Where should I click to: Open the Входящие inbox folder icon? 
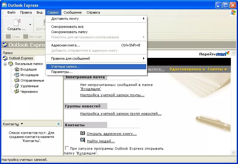tap(17, 69)
